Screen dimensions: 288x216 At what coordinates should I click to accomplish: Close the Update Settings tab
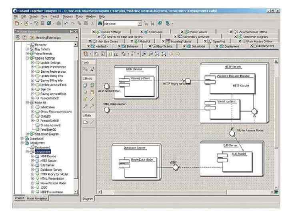(94, 32)
